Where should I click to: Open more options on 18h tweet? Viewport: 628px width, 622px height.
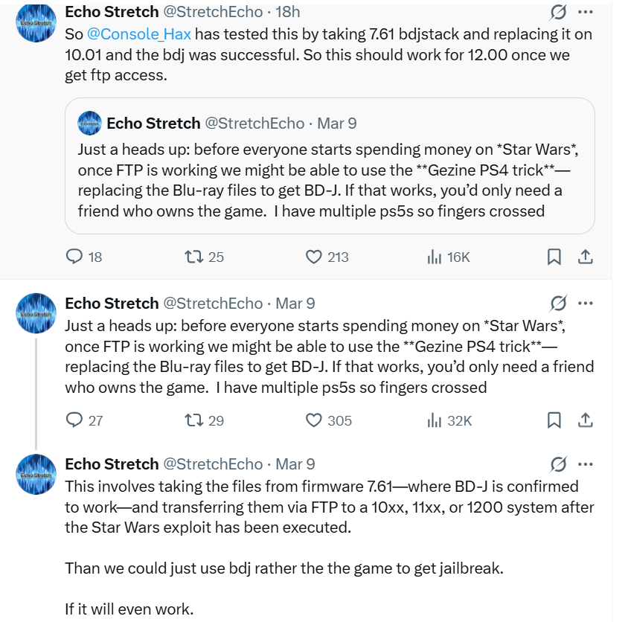(586, 13)
